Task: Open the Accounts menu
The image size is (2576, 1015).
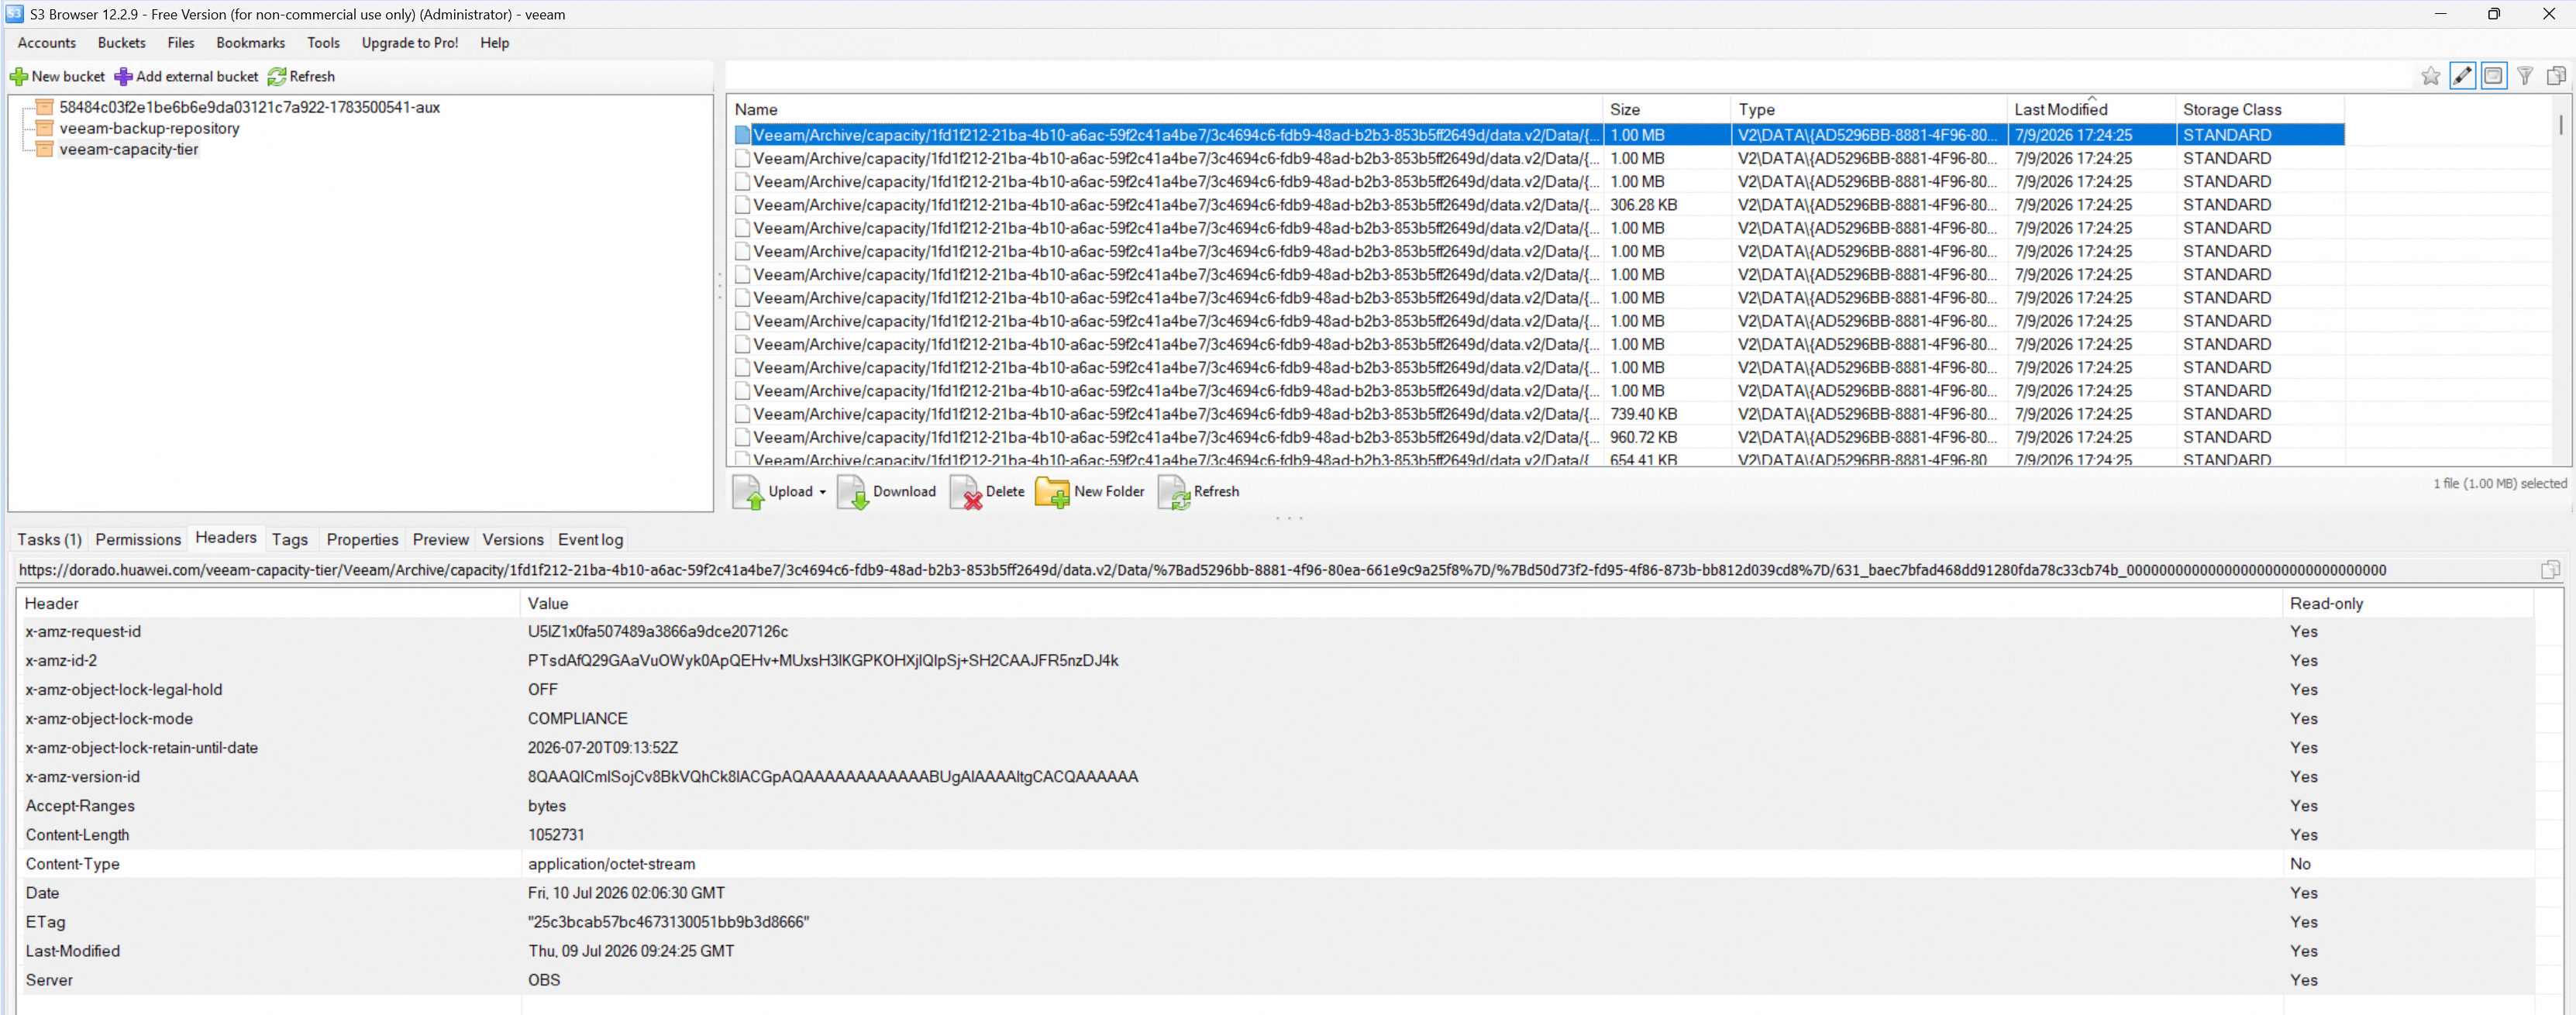Action: click(x=47, y=43)
